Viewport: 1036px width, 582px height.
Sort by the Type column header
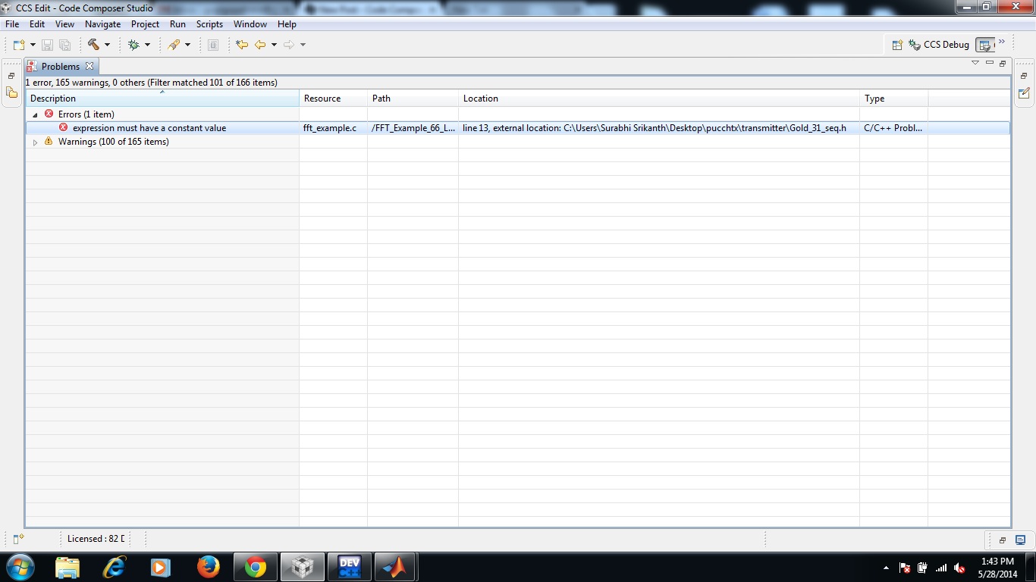pyautogui.click(x=893, y=99)
